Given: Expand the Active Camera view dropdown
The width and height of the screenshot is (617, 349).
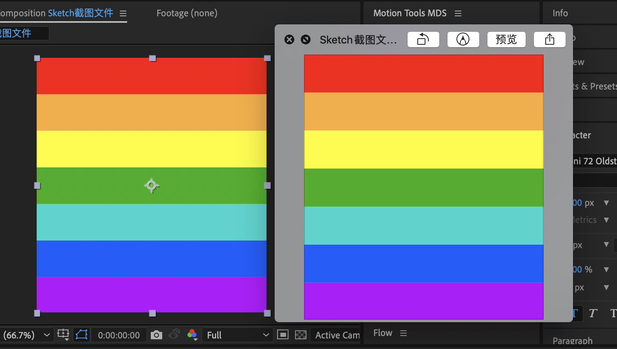Looking at the screenshot, I should point(337,335).
